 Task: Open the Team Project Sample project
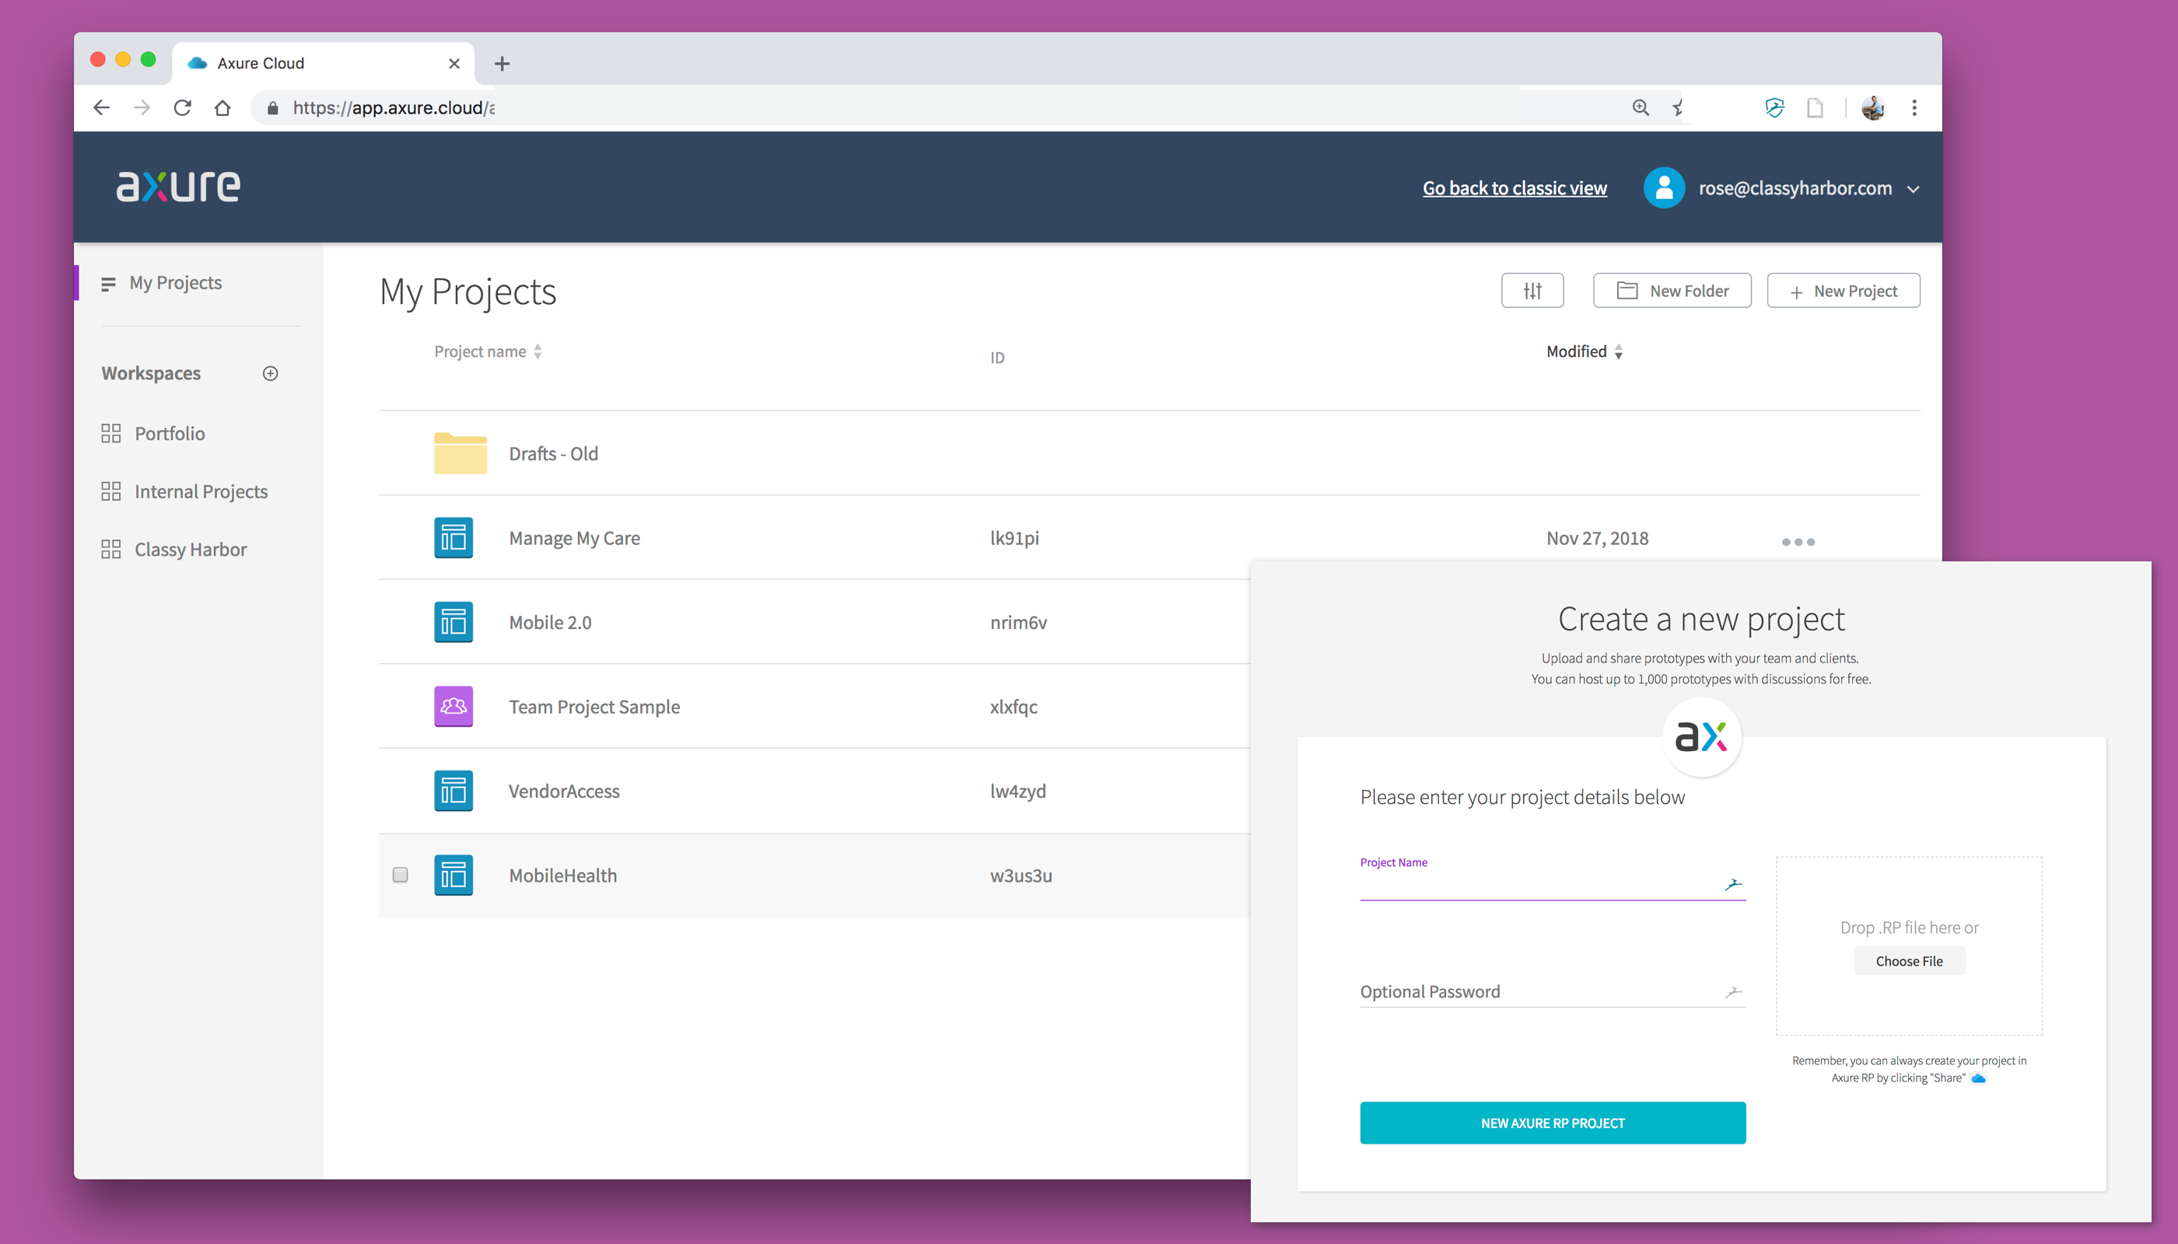pos(594,707)
